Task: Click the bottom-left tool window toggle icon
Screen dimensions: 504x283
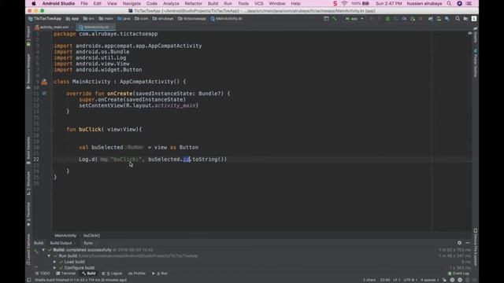Action: tap(28, 280)
